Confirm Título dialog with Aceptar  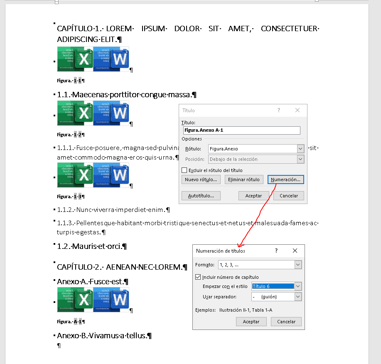point(253,196)
